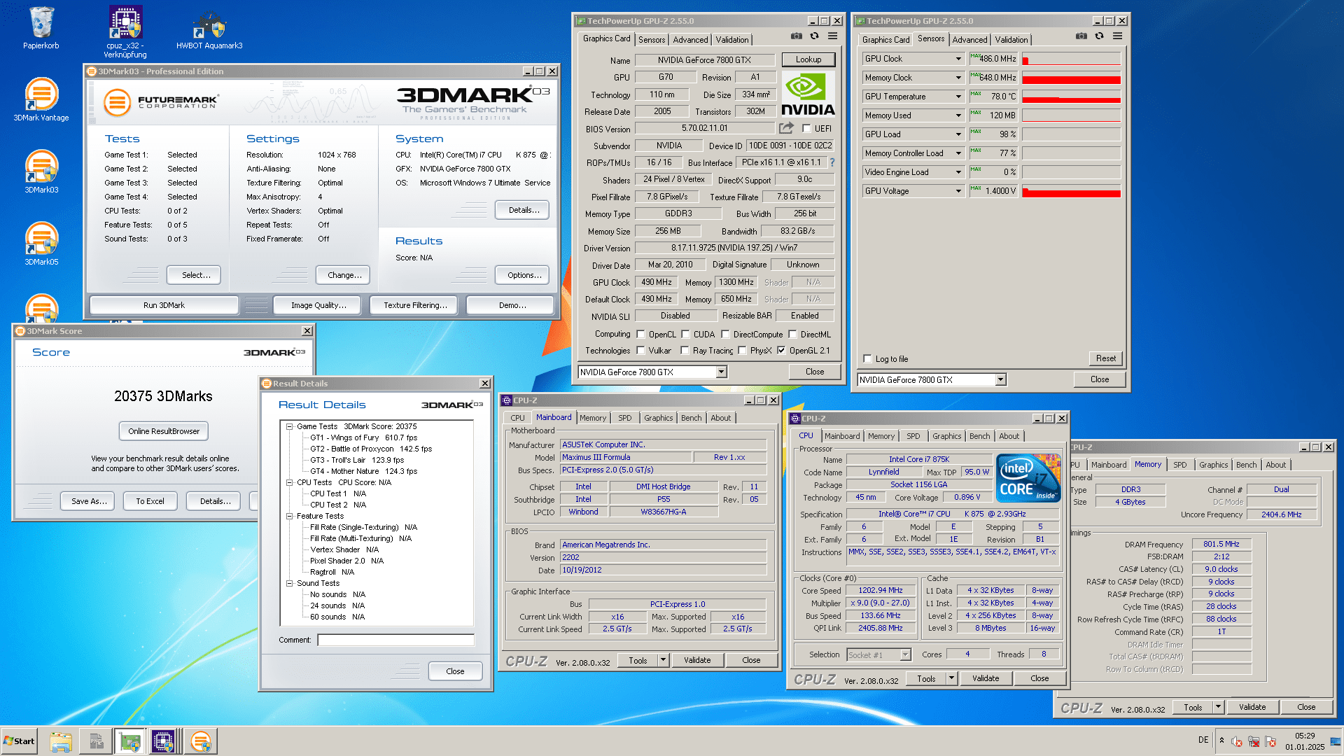Click the refresh icon in GPU-Z Sensors window

(x=1099, y=36)
